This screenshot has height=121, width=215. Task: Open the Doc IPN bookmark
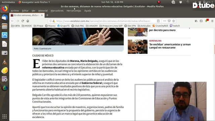[130, 26]
